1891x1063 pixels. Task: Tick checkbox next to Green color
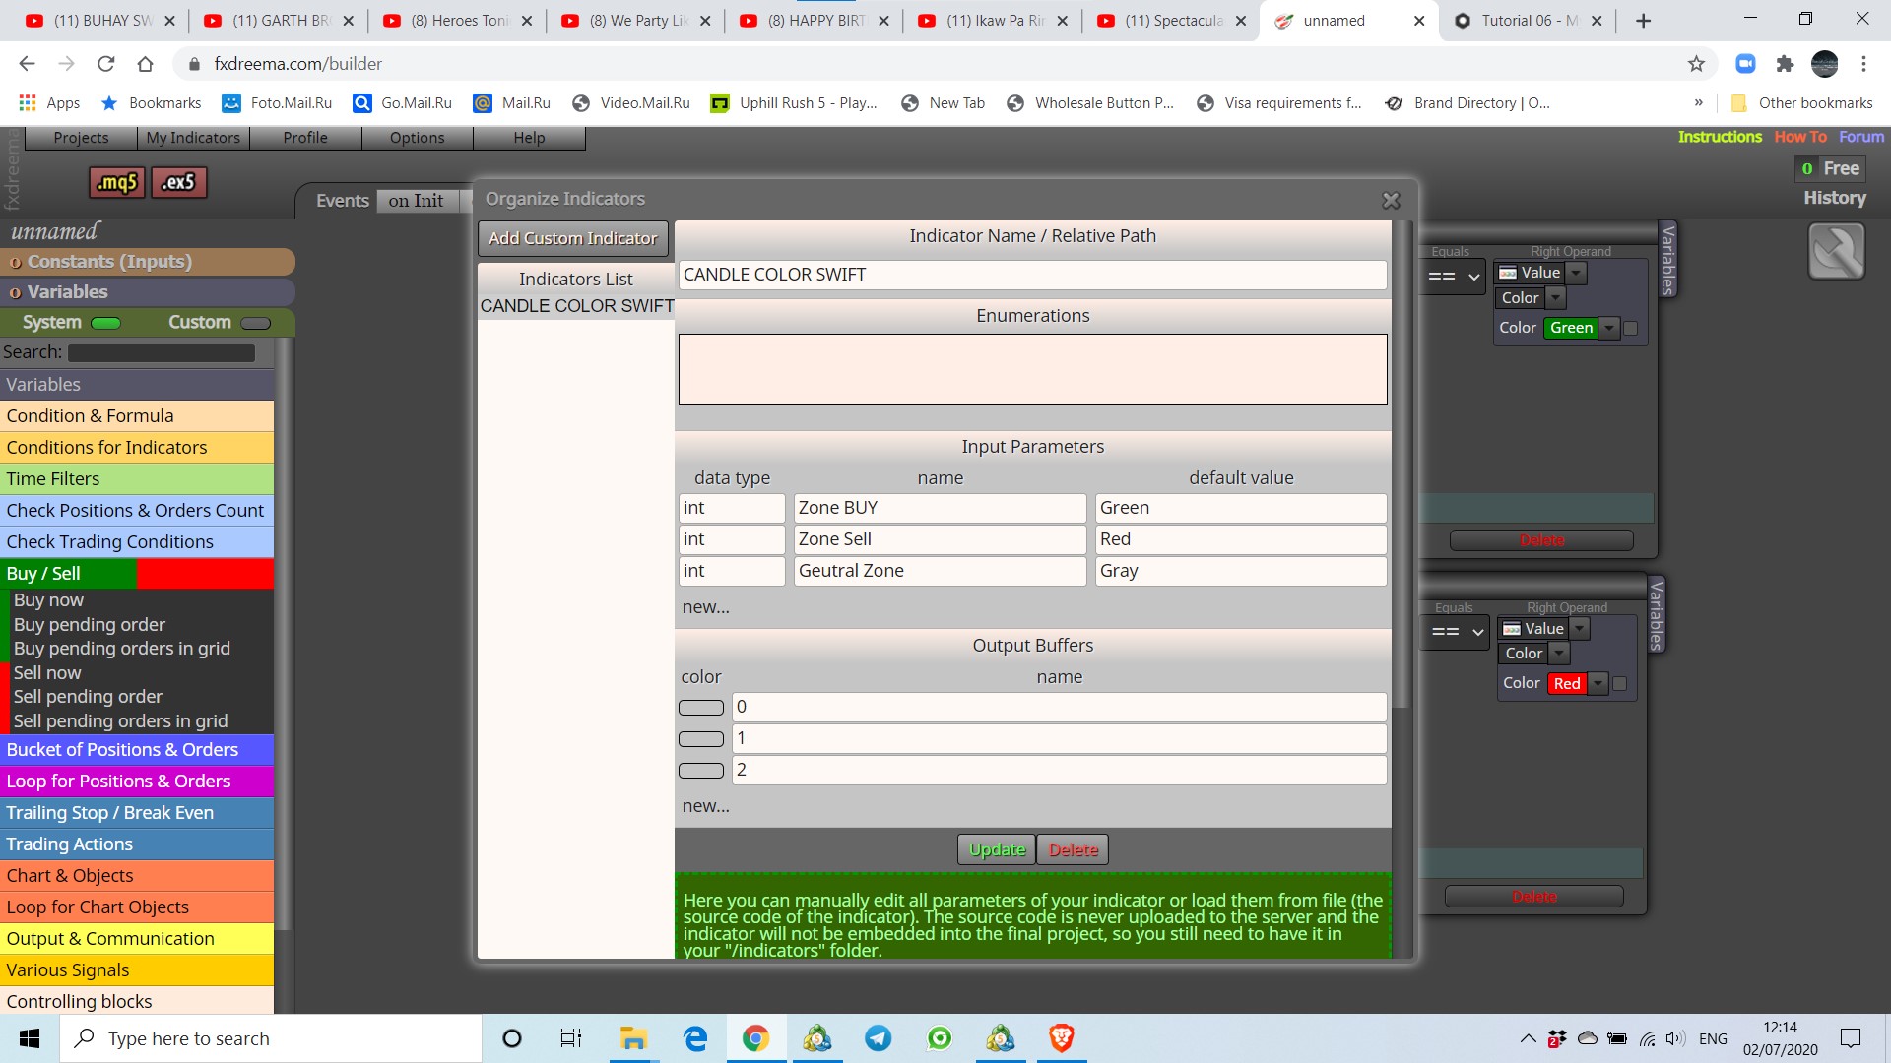[1631, 328]
